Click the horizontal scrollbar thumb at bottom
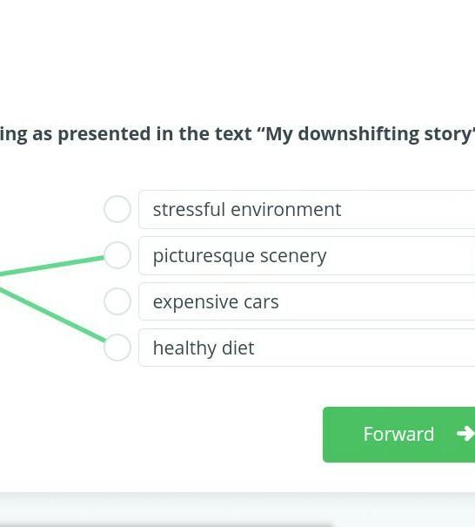The width and height of the screenshot is (475, 527). (x=166, y=525)
